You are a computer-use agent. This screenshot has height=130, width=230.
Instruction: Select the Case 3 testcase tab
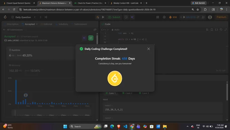[144, 93]
